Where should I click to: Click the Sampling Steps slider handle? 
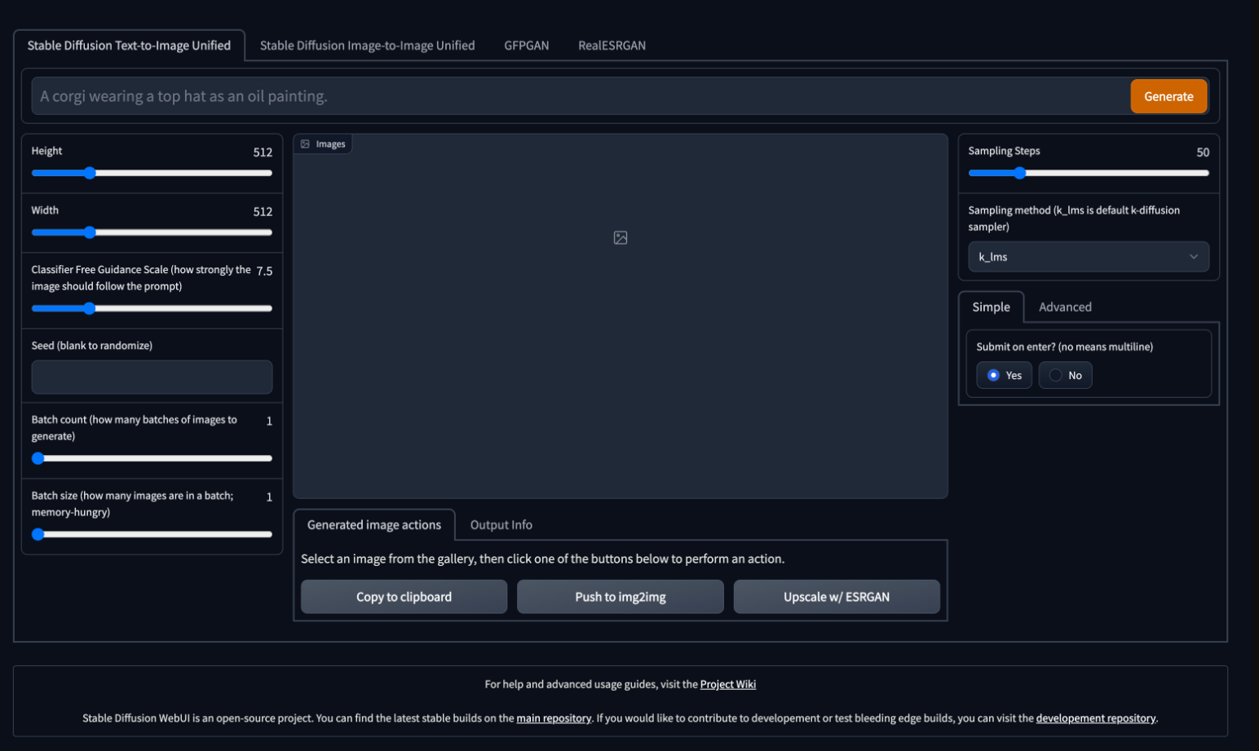[x=1019, y=173]
